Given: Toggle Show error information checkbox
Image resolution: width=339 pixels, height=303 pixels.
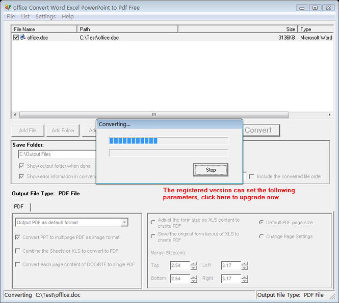Looking at the screenshot, I should pyautogui.click(x=21, y=176).
